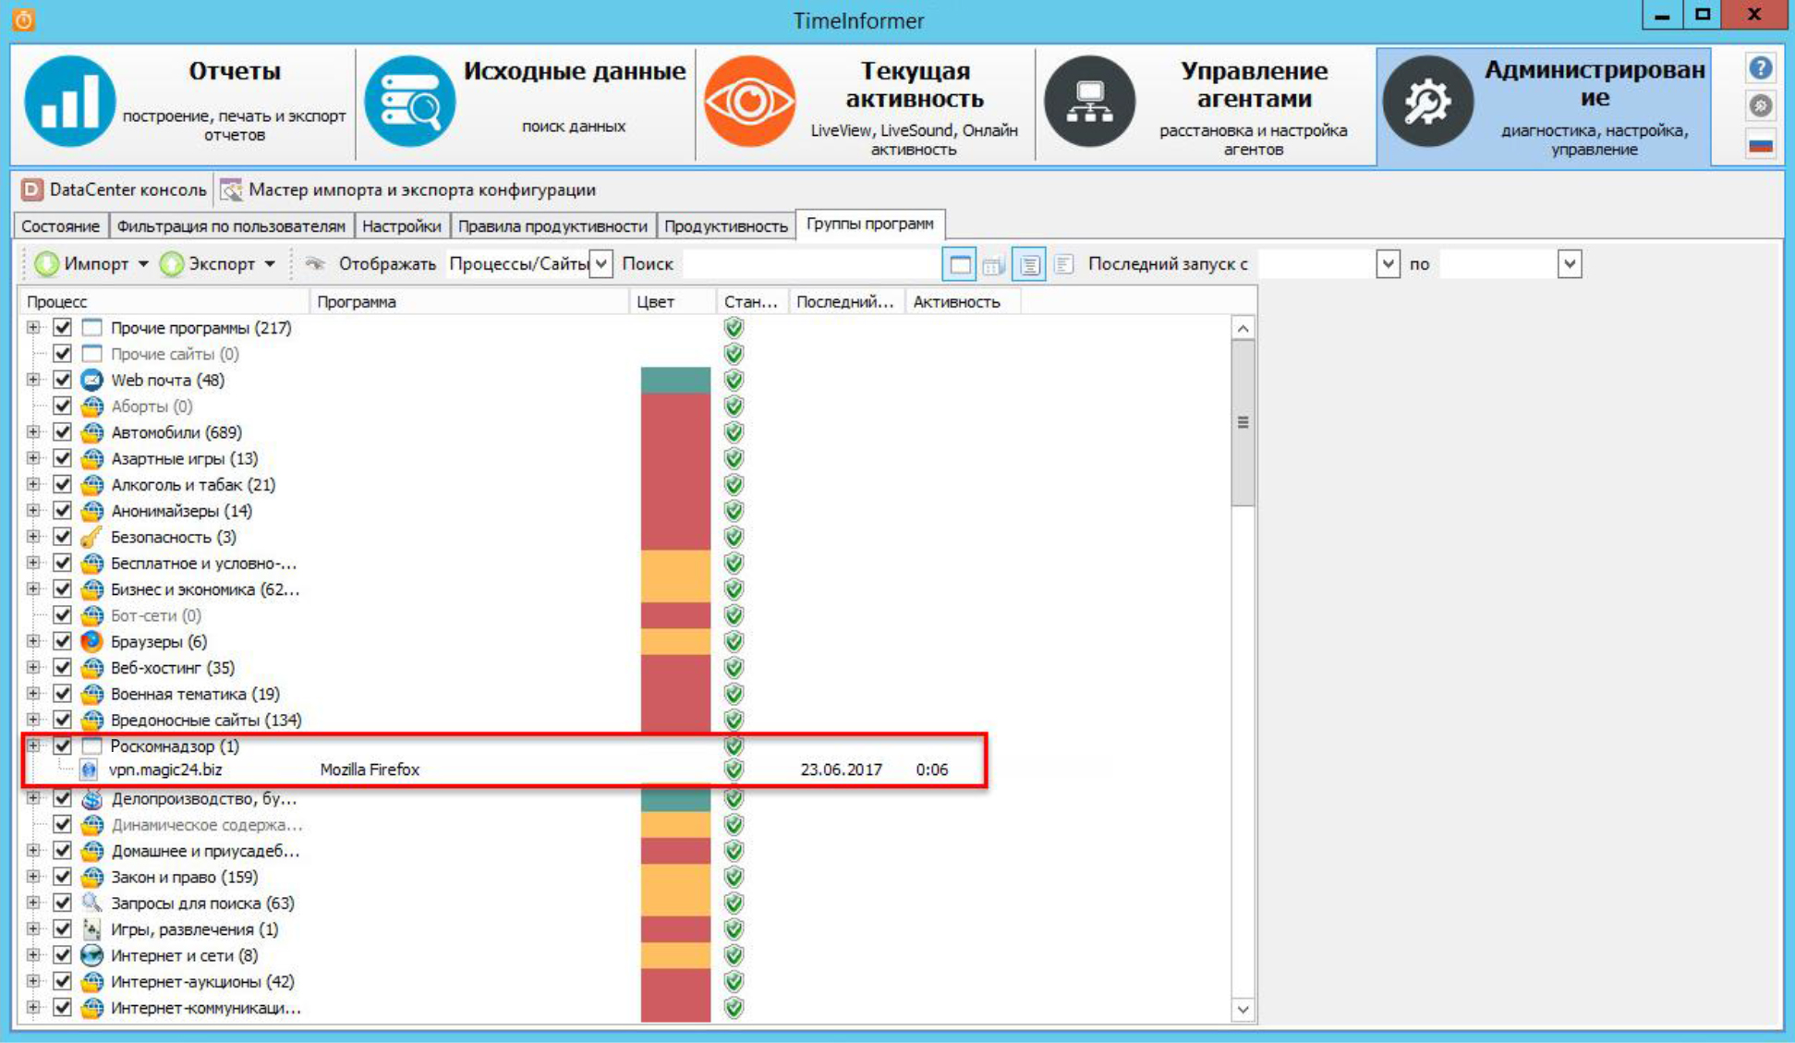Select the vpn.magic24.biz entry
Viewport: 1795px width, 1043px height.
tap(165, 770)
